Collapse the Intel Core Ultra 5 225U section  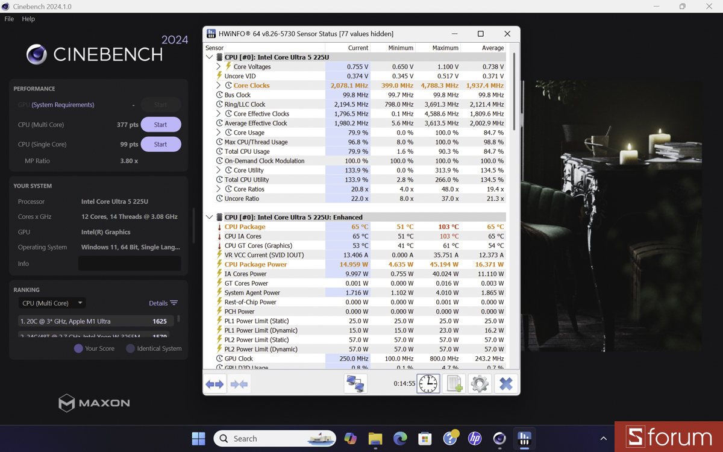tap(210, 57)
